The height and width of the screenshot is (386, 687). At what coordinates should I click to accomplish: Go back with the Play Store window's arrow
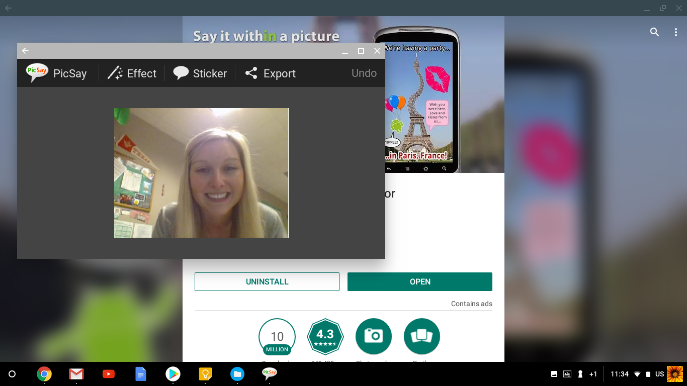[8, 8]
